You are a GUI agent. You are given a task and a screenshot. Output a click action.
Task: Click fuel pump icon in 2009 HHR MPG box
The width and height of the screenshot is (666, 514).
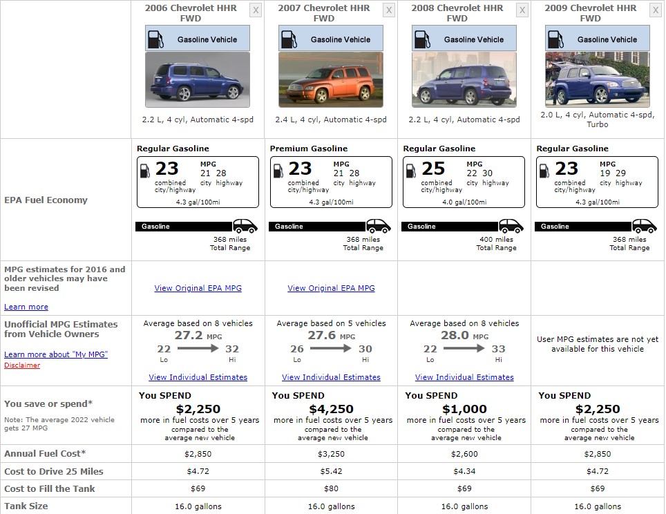(x=544, y=171)
